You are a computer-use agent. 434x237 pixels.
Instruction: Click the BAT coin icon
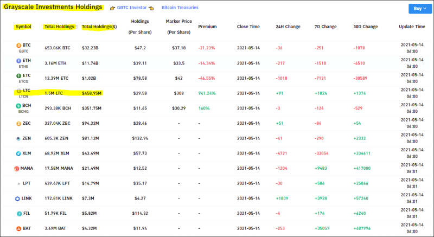pos(18,229)
